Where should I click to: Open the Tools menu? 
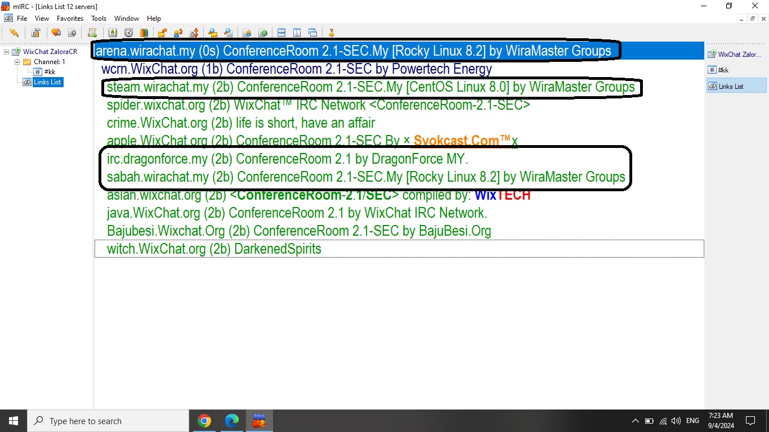(99, 19)
